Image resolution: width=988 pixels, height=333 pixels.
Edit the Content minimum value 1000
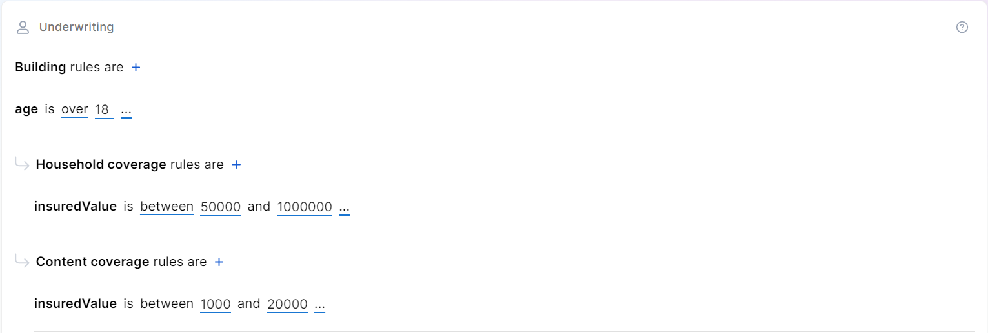pyautogui.click(x=216, y=304)
